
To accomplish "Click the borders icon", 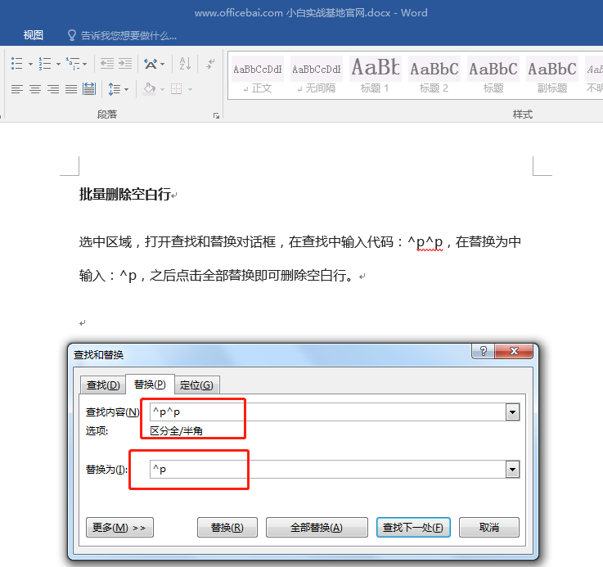I will 177,89.
